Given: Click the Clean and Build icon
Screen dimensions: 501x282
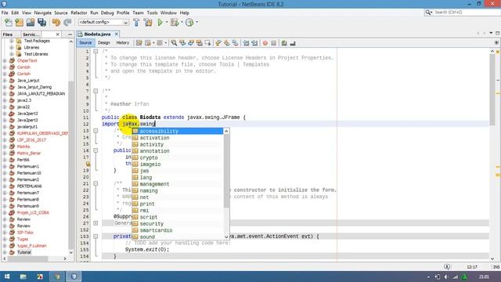Looking at the screenshot, I should (148, 23).
